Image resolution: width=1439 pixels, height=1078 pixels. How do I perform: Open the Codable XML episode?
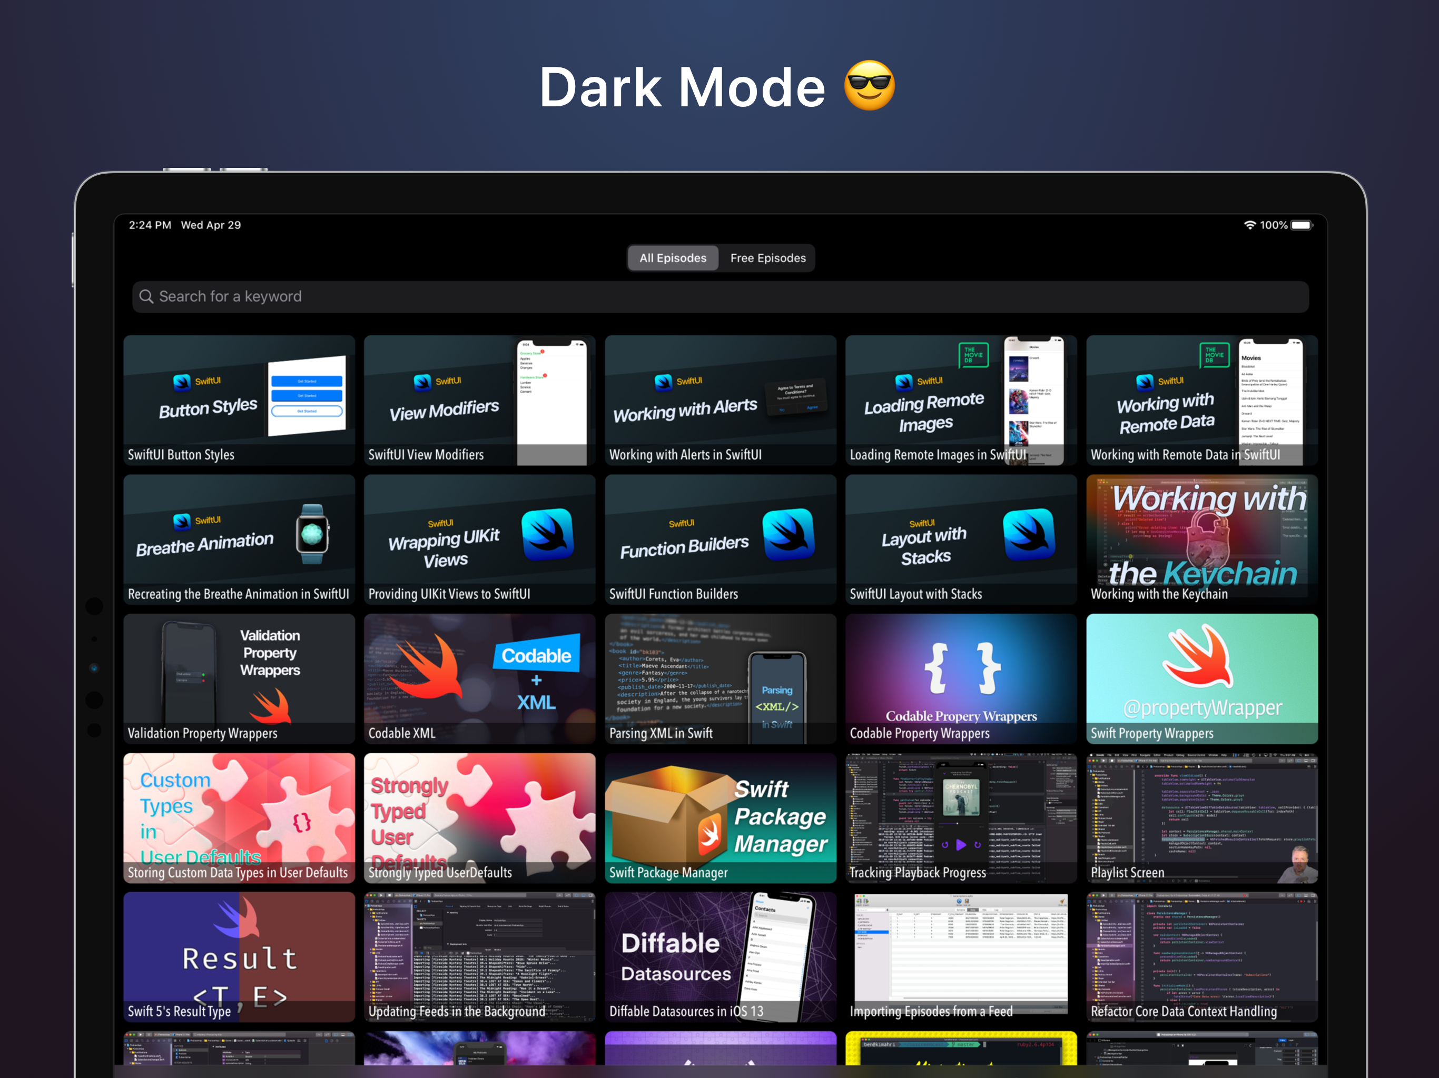pos(479,679)
